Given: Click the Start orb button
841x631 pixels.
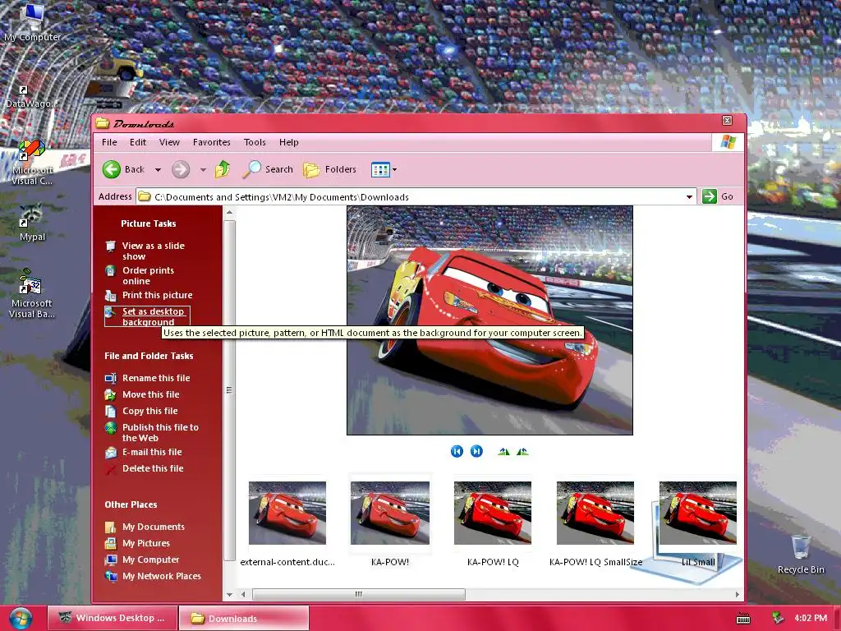Looking at the screenshot, I should 21,618.
